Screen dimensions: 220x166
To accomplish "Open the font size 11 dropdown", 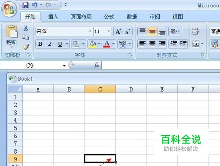I will pos(109,31).
